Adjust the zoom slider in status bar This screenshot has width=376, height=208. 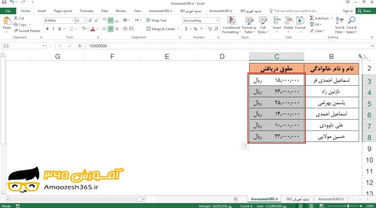point(348,206)
